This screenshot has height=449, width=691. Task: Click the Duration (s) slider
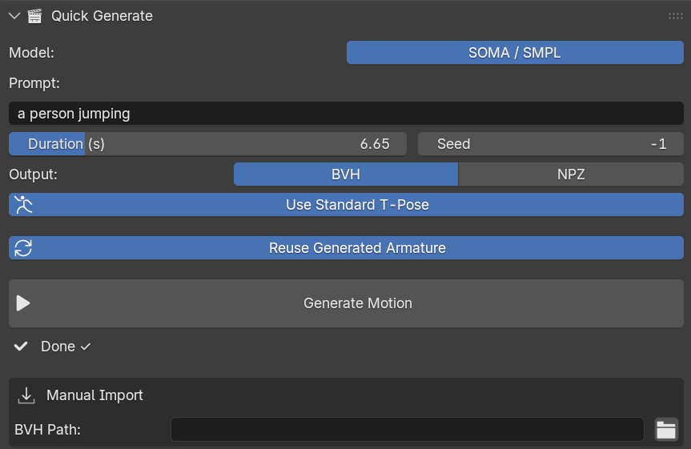pos(207,143)
